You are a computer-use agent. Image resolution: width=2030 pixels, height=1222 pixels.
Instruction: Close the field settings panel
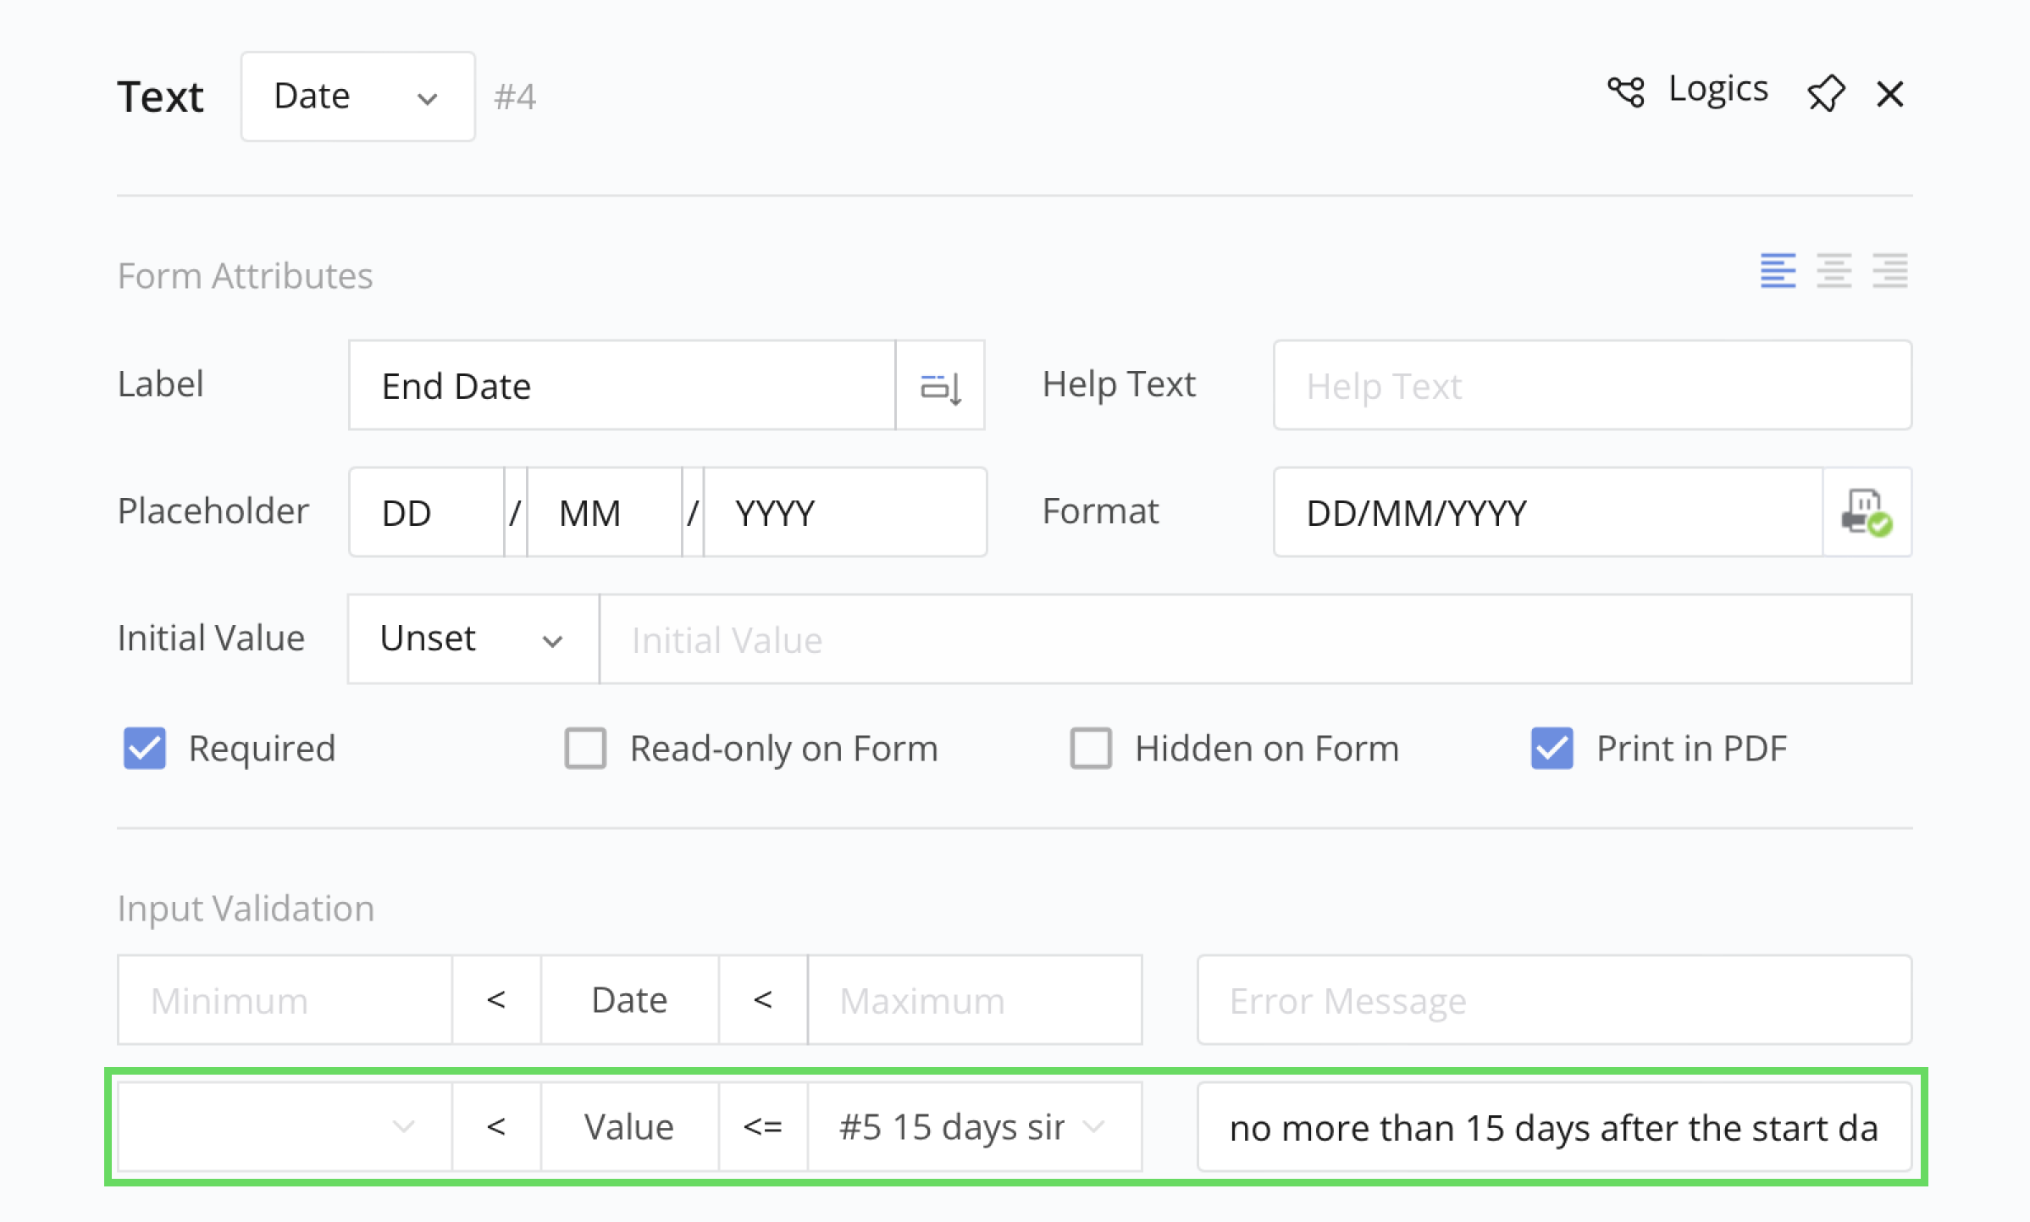pos(1889,94)
